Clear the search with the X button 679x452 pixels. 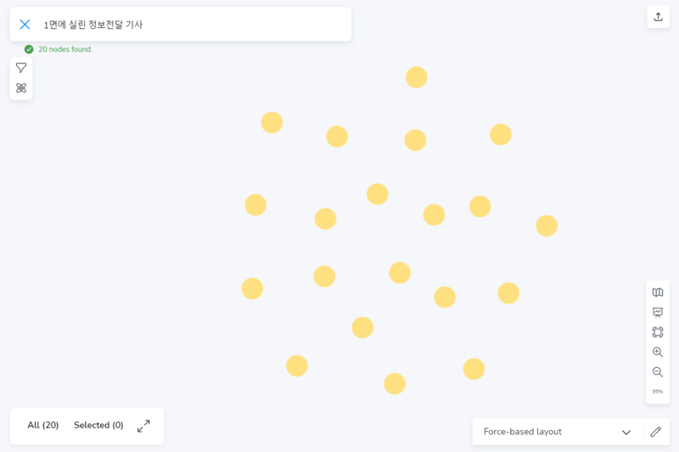(x=25, y=25)
